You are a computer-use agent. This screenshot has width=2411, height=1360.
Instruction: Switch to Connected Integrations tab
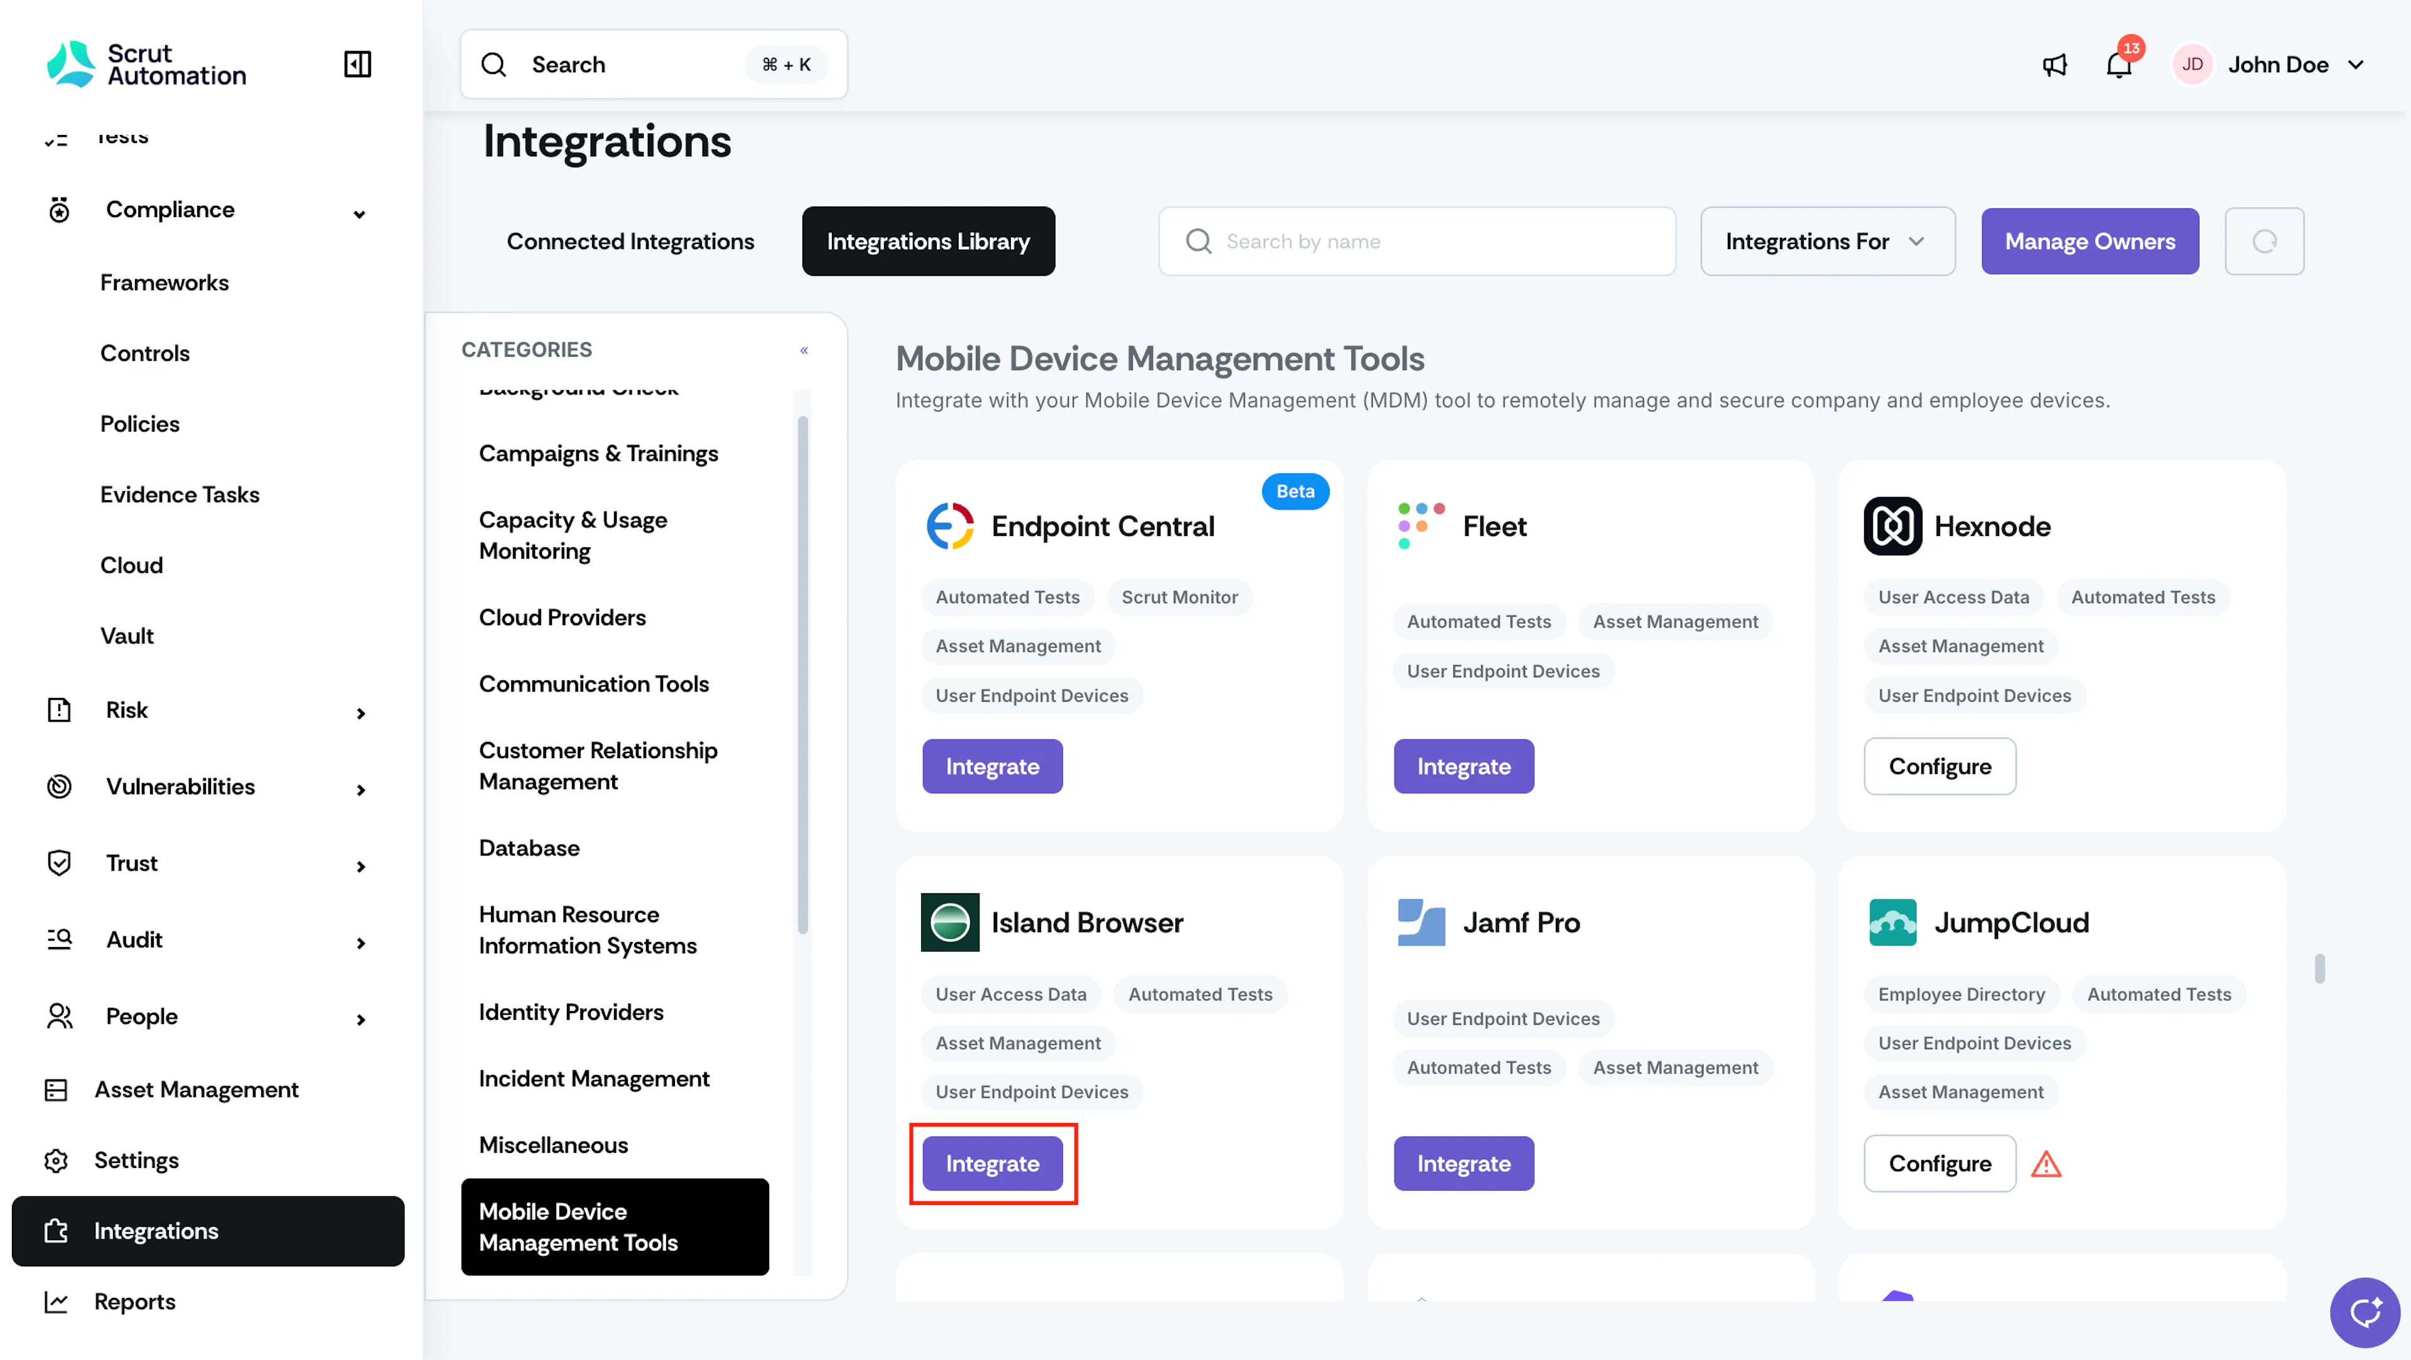tap(630, 242)
